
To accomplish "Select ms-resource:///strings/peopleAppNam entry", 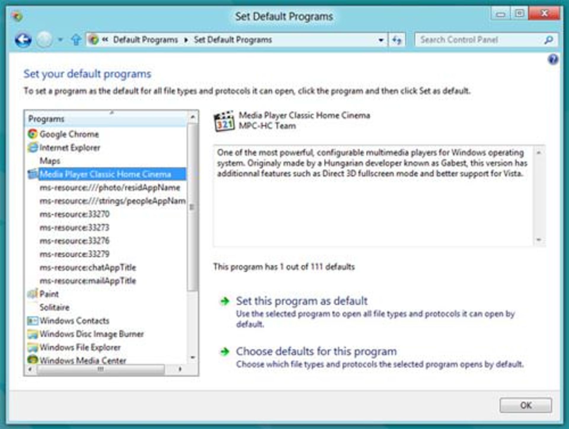I will 113,201.
